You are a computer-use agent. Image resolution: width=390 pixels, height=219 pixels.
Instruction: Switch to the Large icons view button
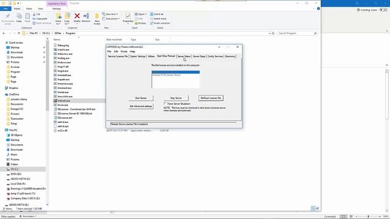317,208
